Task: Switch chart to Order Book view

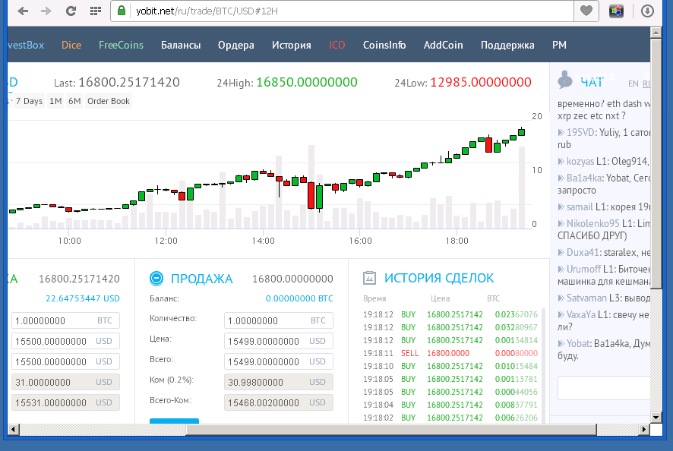Action: pos(108,101)
